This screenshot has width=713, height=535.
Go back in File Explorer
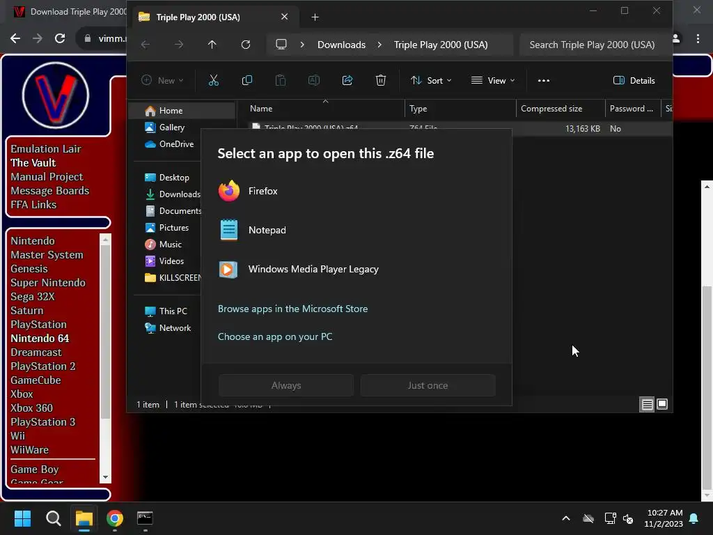click(146, 45)
